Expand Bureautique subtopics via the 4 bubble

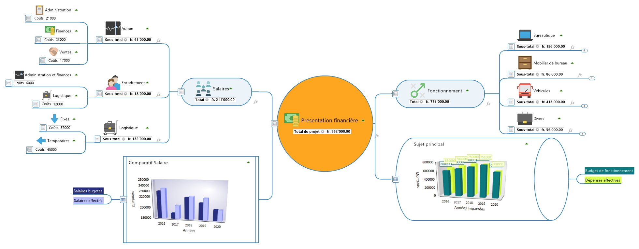tap(584, 50)
